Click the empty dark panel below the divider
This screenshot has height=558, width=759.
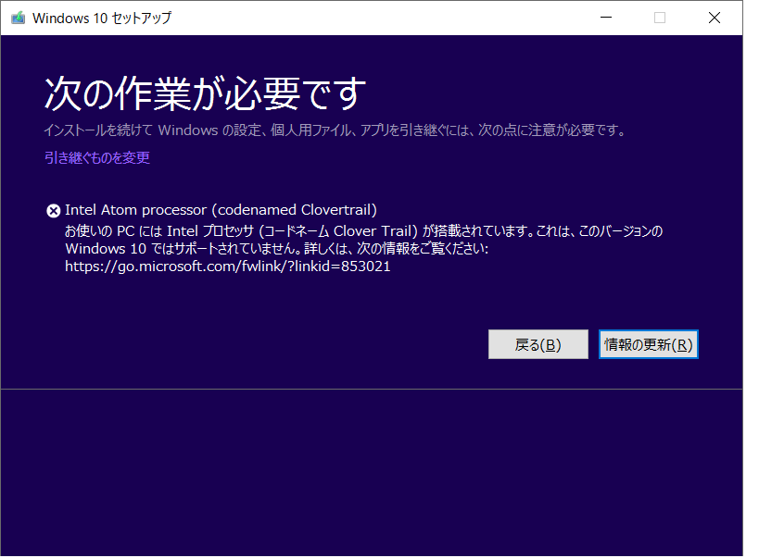(371, 472)
